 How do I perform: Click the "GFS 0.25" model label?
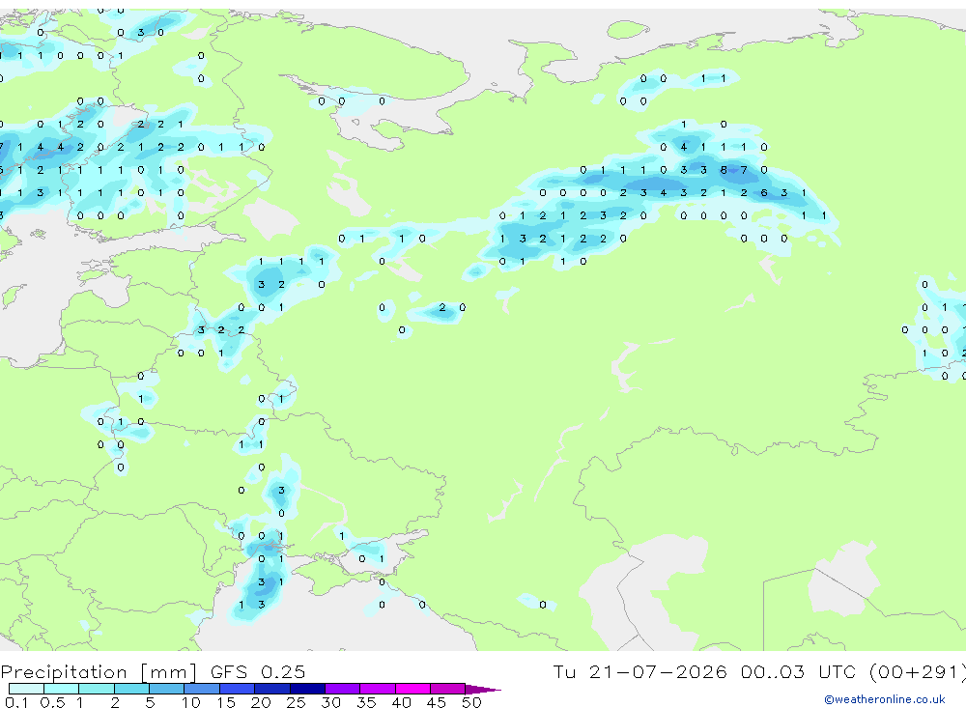click(258, 671)
